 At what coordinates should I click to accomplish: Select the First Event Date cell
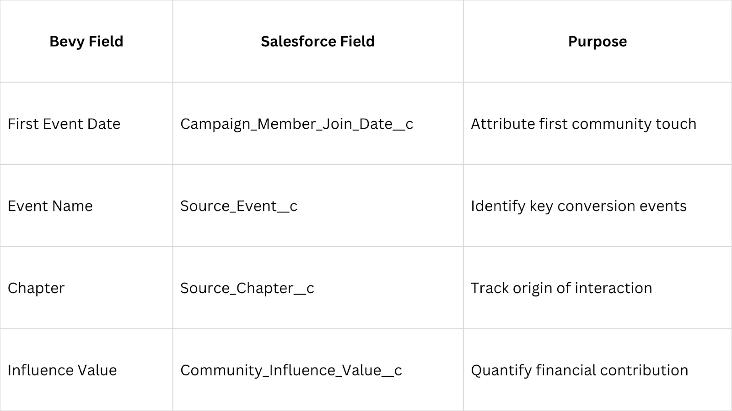tap(86, 123)
